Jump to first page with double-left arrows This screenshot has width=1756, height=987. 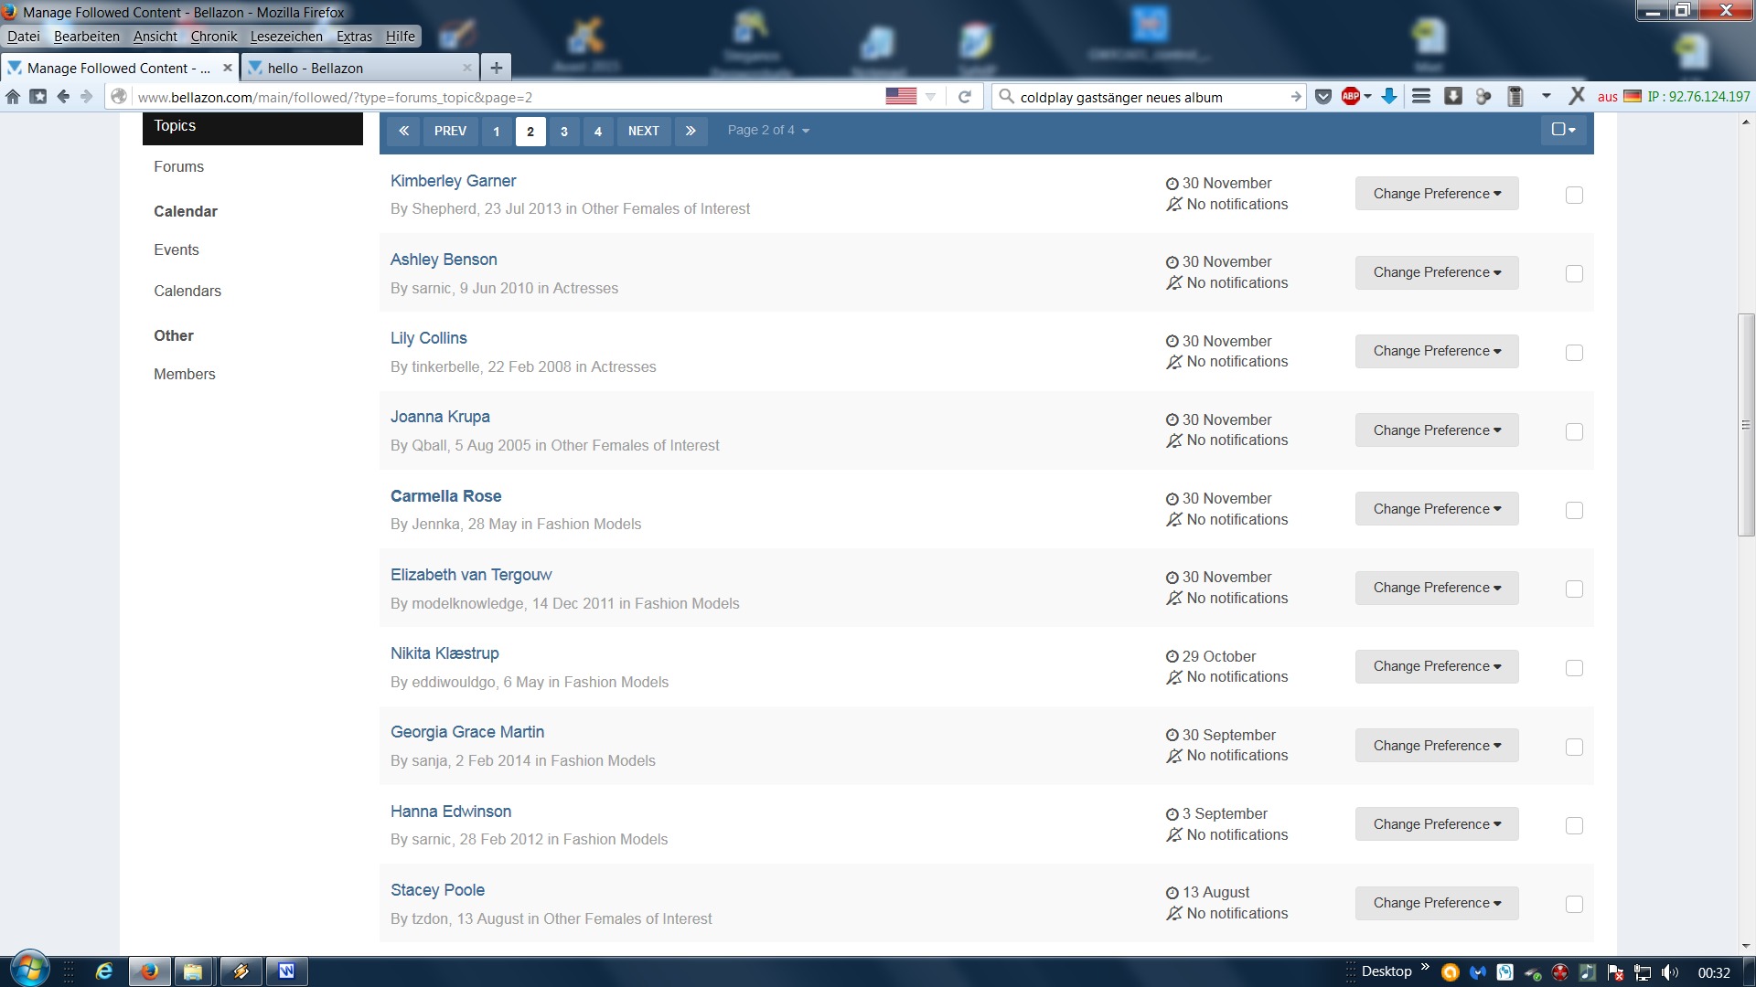403,131
